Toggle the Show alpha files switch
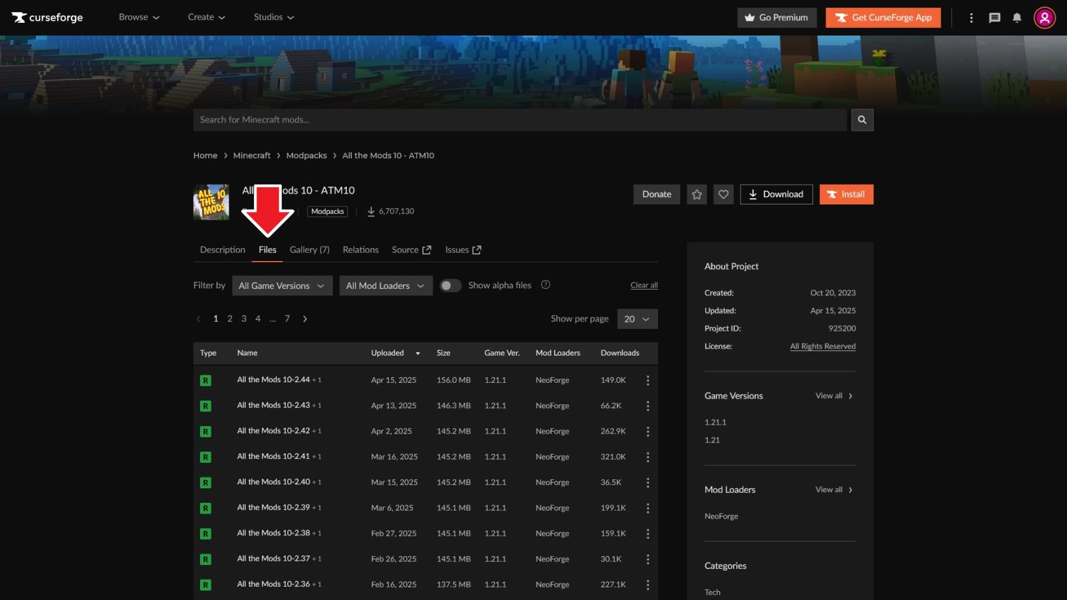Viewport: 1067px width, 600px height. 450,286
